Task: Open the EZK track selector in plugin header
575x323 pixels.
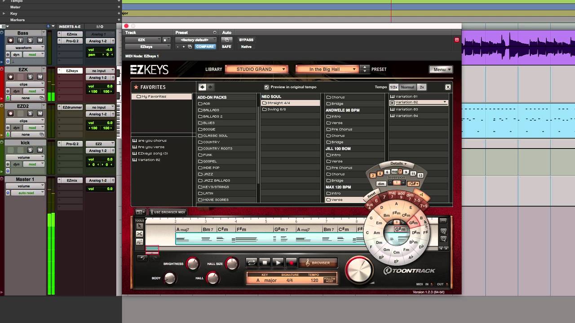Action: pos(142,40)
